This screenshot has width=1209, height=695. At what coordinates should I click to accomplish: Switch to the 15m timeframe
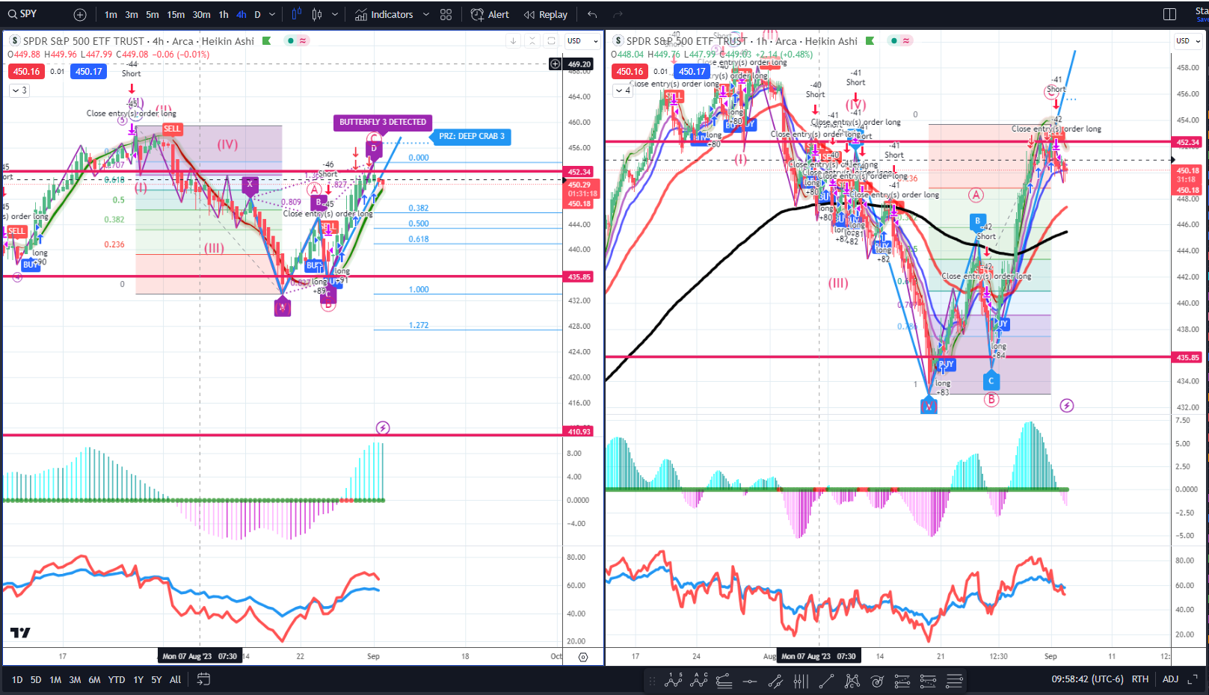tap(176, 15)
